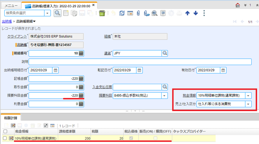Click the Home icon at top right
The image size is (259, 144).
click(238, 5)
